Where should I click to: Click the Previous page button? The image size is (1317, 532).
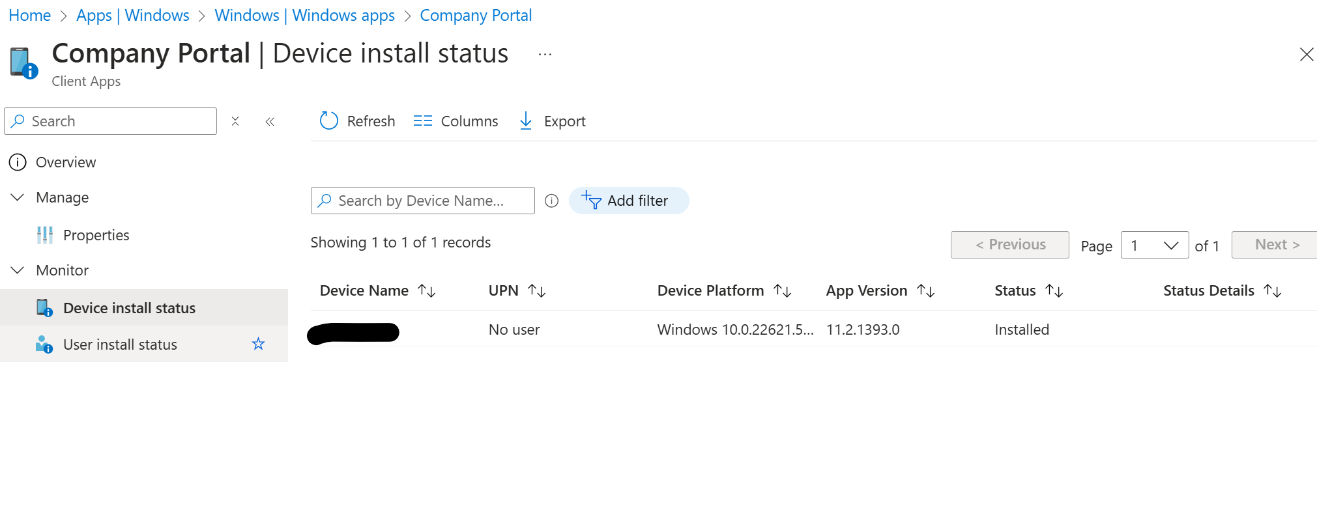coord(1009,245)
